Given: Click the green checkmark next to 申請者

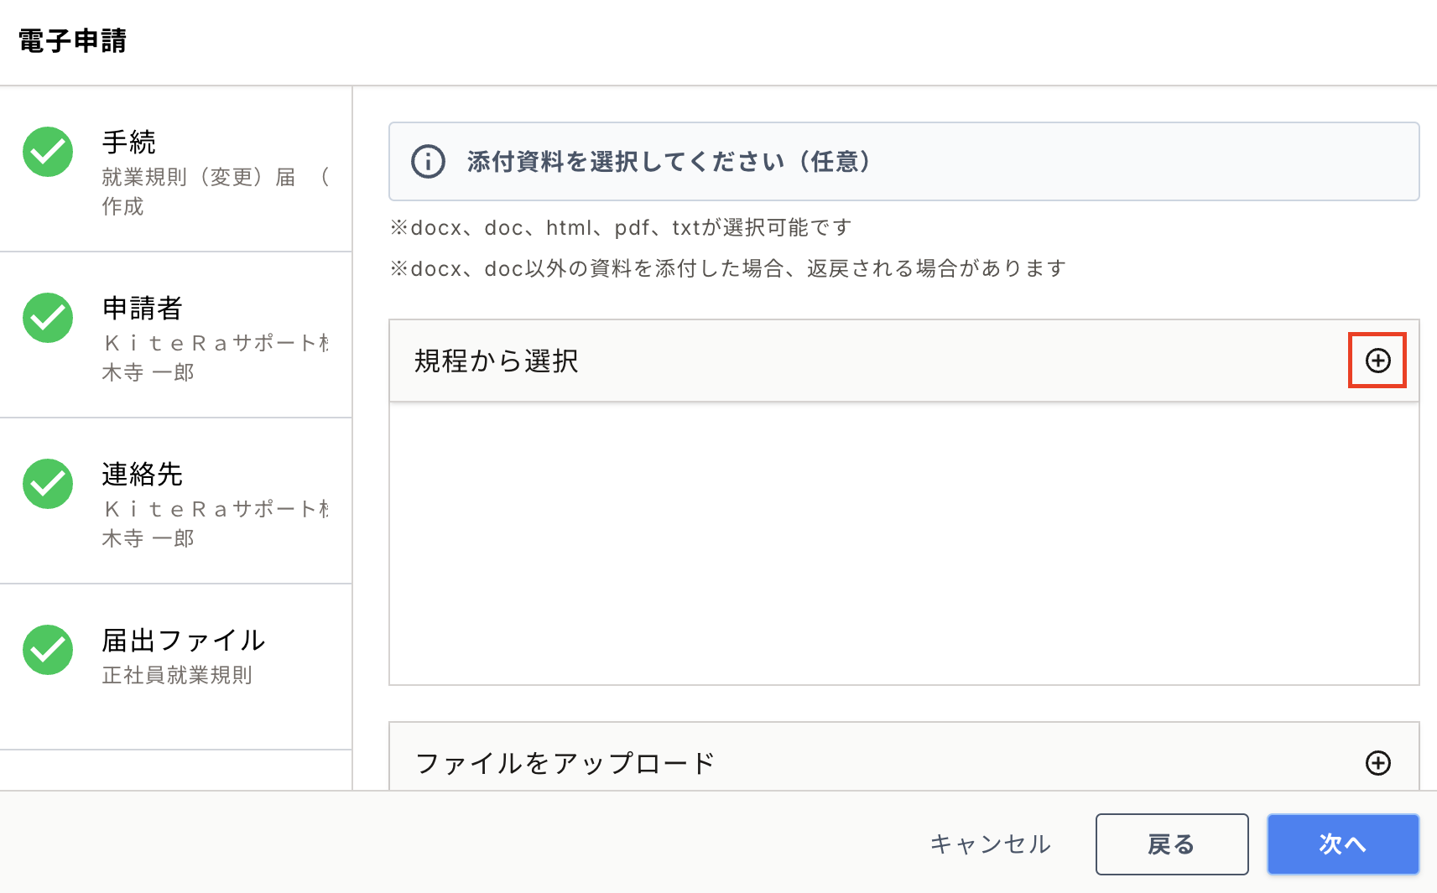Looking at the screenshot, I should coord(48,318).
